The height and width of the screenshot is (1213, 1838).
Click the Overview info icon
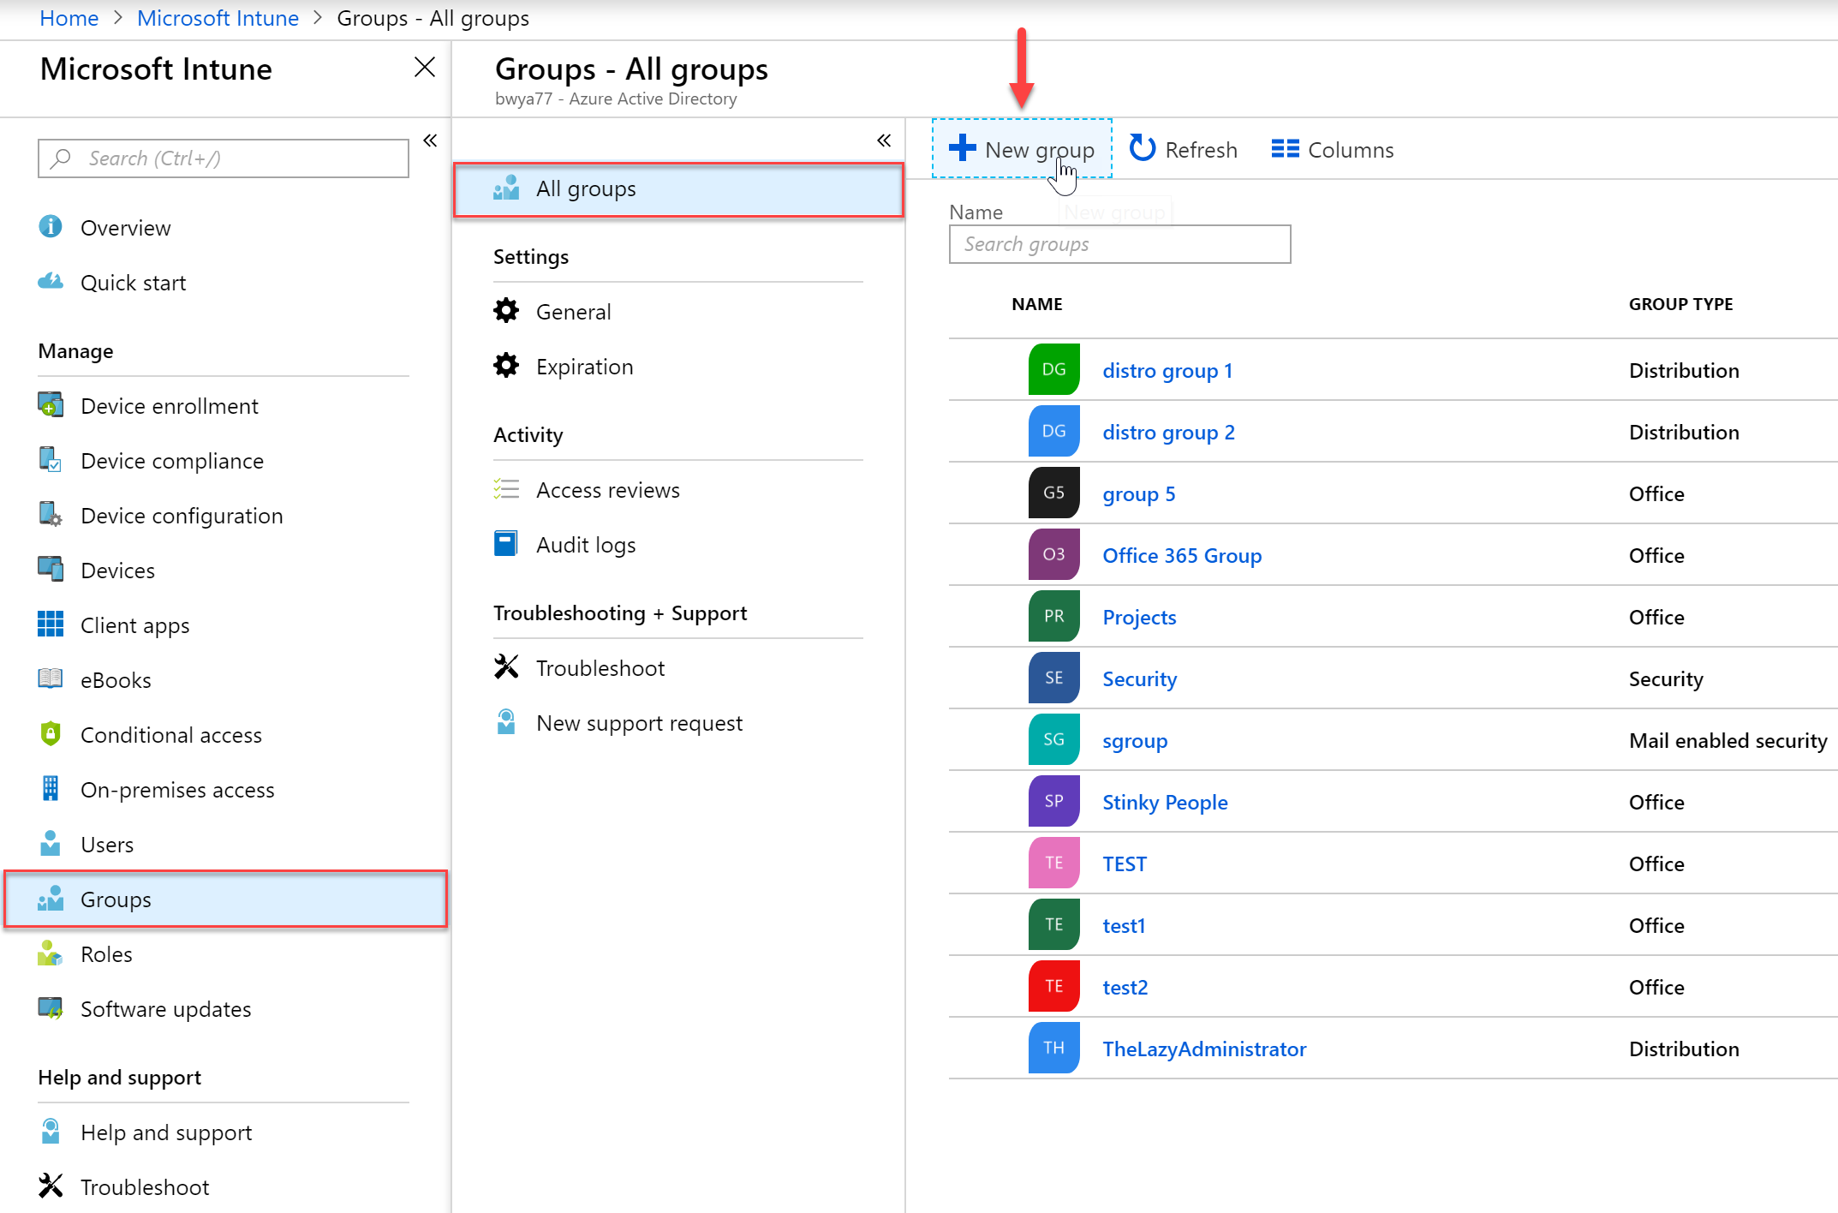pyautogui.click(x=51, y=226)
